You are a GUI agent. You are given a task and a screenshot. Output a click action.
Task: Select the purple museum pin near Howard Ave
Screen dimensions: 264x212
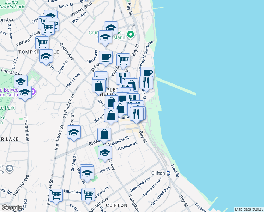(34, 92)
